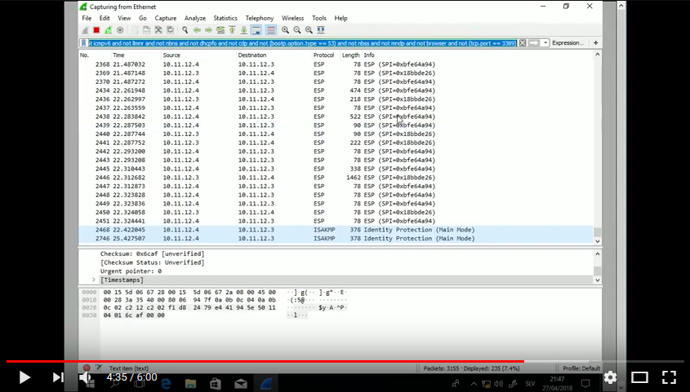The image size is (690, 392).
Task: Expand the [Timestamps] tree node
Action: click(94, 280)
